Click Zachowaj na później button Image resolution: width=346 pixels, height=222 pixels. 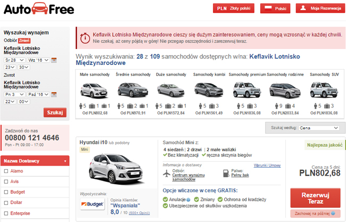[315, 213]
